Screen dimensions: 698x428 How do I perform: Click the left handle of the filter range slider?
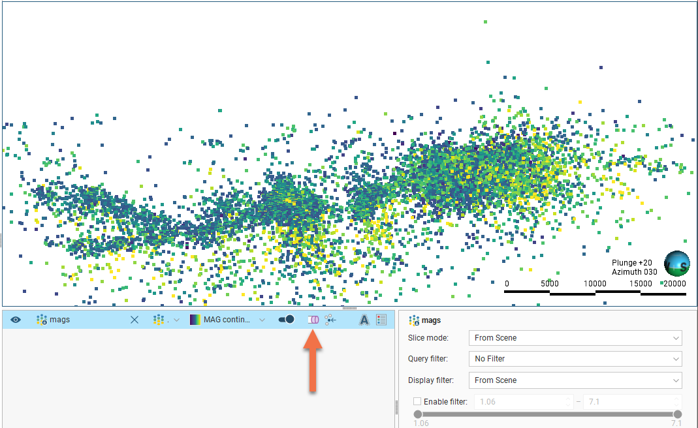[418, 414]
